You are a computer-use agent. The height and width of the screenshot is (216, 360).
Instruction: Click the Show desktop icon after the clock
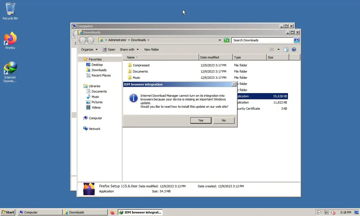[x=357, y=212]
